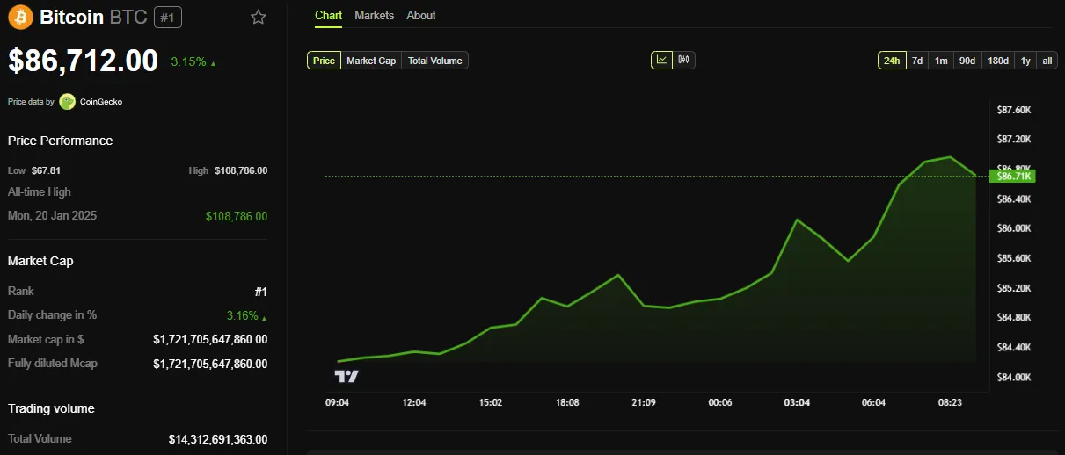Image resolution: width=1065 pixels, height=455 pixels.
Task: Click the 09:04 time axis label
Action: (x=338, y=402)
